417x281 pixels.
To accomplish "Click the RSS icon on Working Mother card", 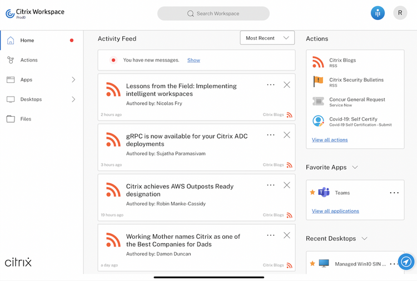I will [113, 240].
